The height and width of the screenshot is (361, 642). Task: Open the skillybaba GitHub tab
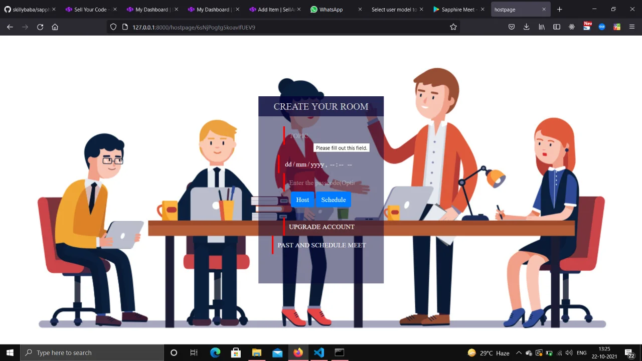(29, 10)
